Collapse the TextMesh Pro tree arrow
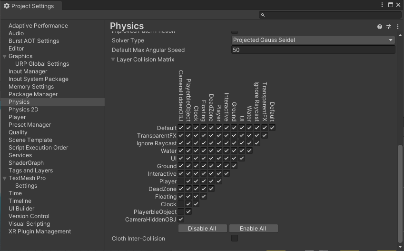Viewport: 404px width, 251px height. tap(5, 179)
